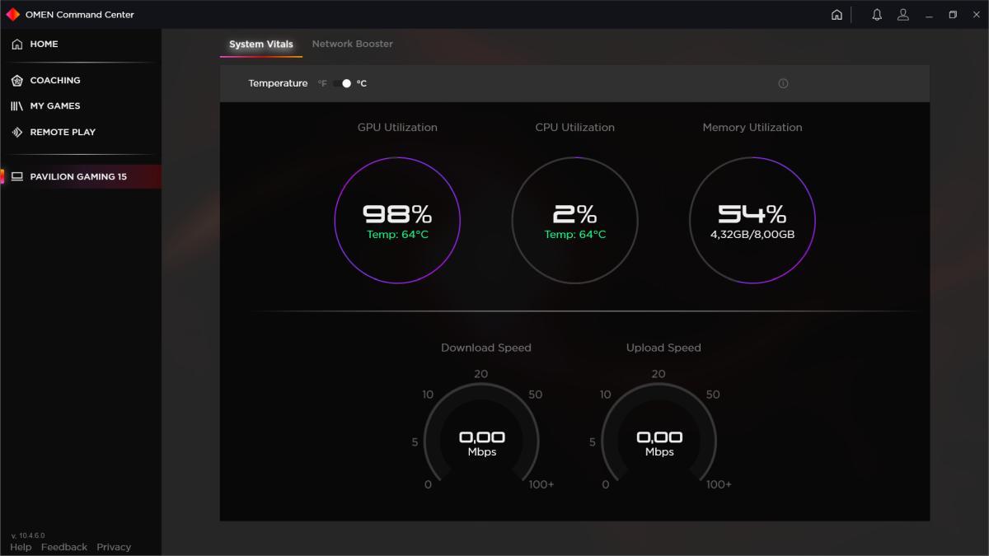Click the Memory Utilization heading

point(752,128)
